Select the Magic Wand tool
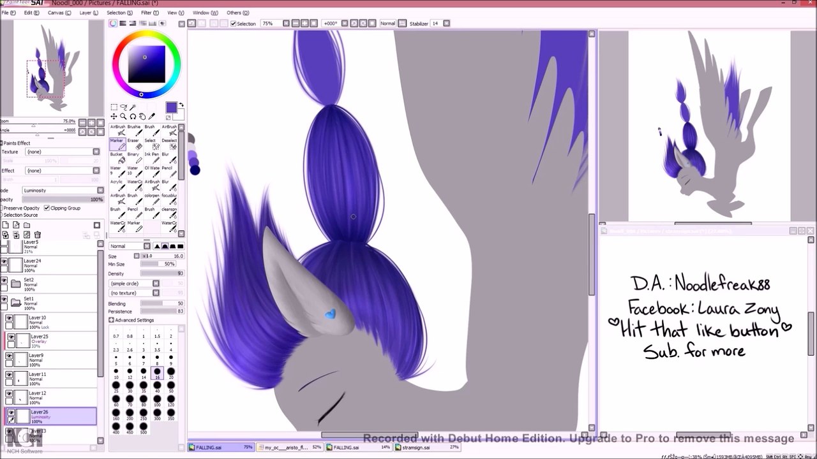 [x=133, y=107]
